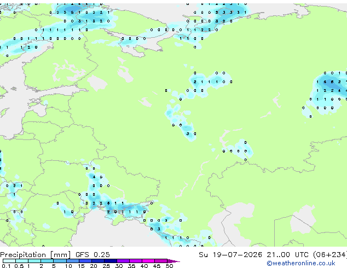This screenshot has width=347, height=268.
Task: Select the 0.1–0.5 mm legend color swatch
Action: [9, 261]
